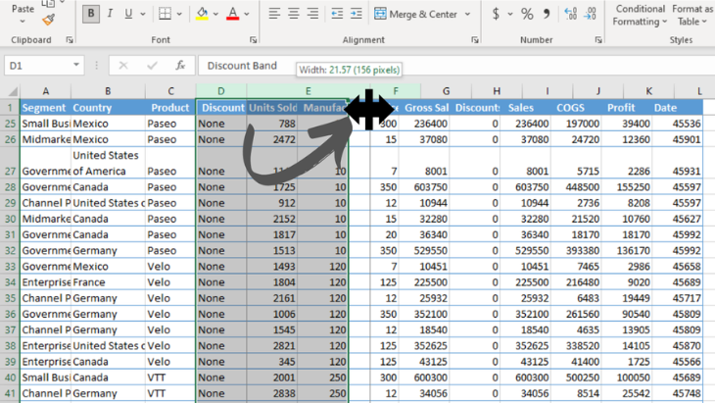Image resolution: width=715 pixels, height=403 pixels.
Task: Select Format Painter brush
Action: [48, 20]
